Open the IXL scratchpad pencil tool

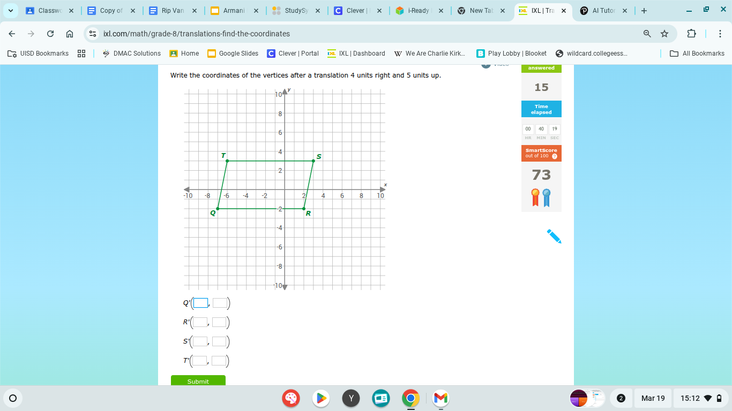(x=555, y=237)
